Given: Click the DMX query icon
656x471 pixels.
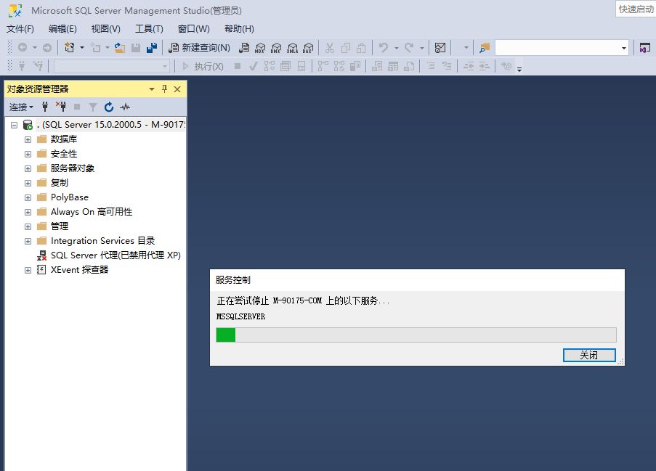Looking at the screenshot, I should point(276,48).
